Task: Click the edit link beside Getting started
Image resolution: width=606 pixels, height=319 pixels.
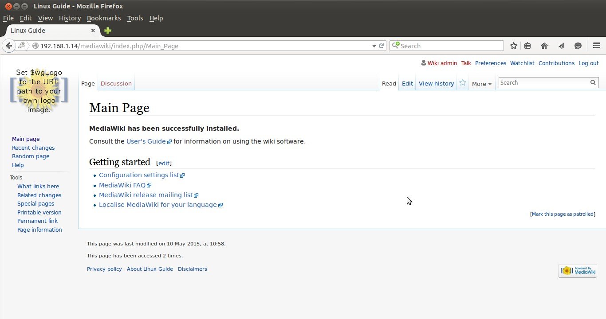Action: coord(164,163)
